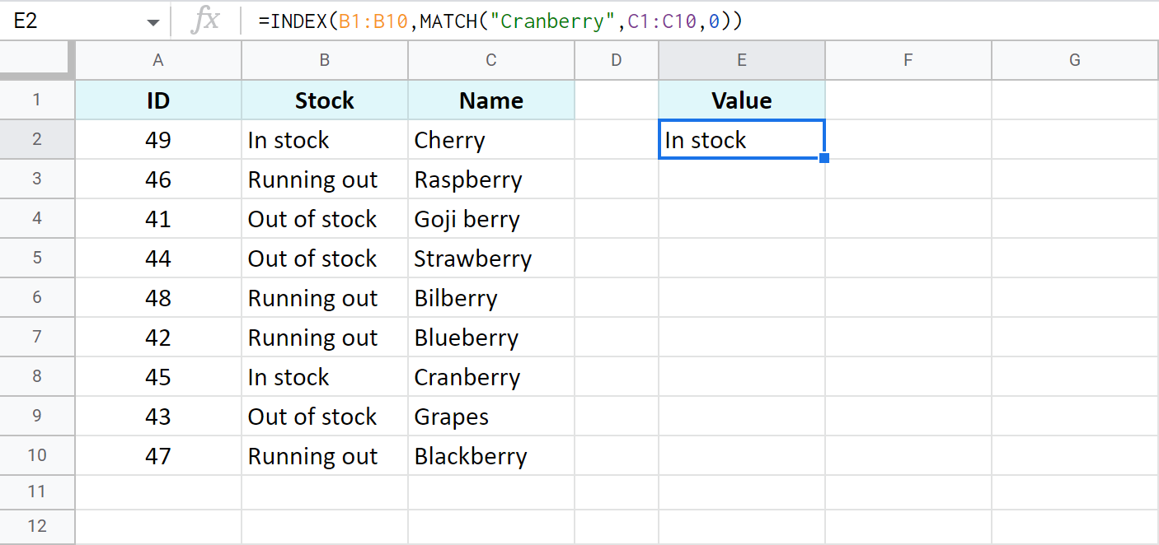Select column header B

pyautogui.click(x=324, y=60)
